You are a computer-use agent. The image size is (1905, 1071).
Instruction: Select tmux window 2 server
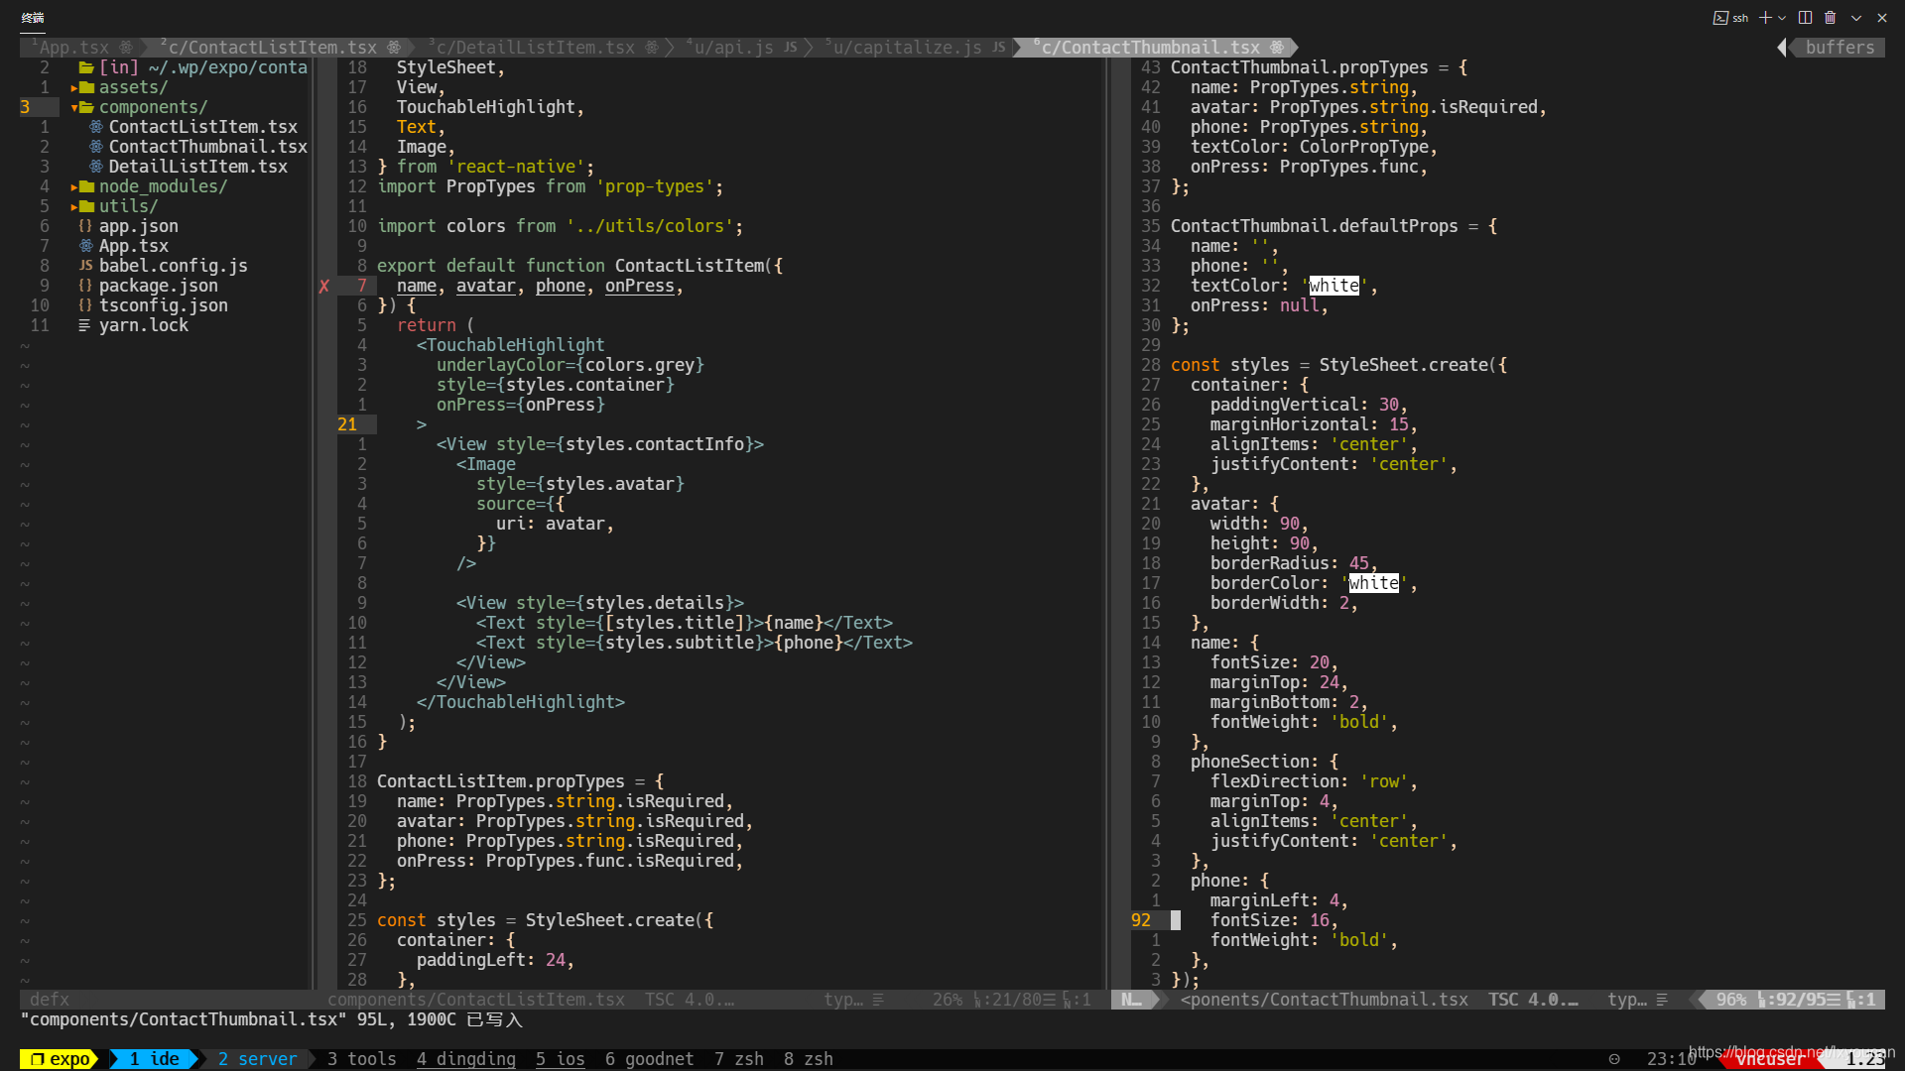tap(257, 1059)
